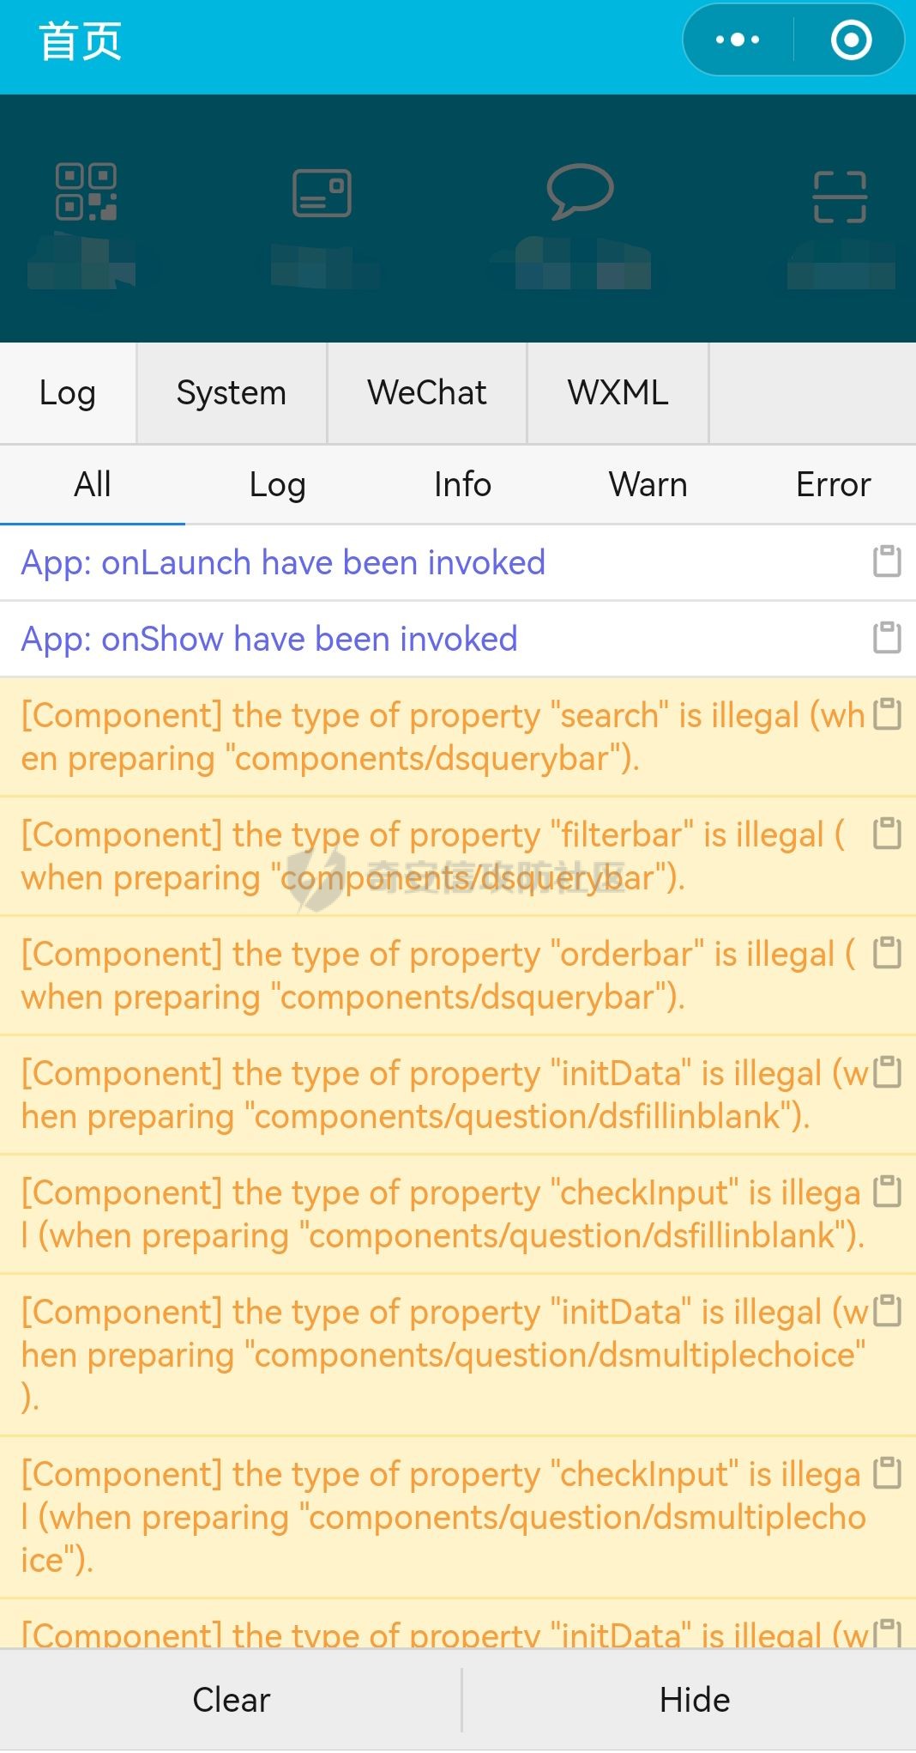Hide the vConsole panel
Screen dimensions: 916x1753
[694, 1700]
